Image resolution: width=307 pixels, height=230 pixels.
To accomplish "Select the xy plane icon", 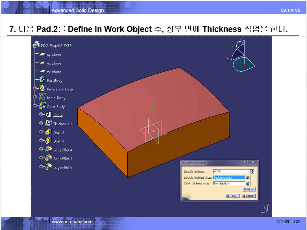I will pyautogui.click(x=42, y=54).
